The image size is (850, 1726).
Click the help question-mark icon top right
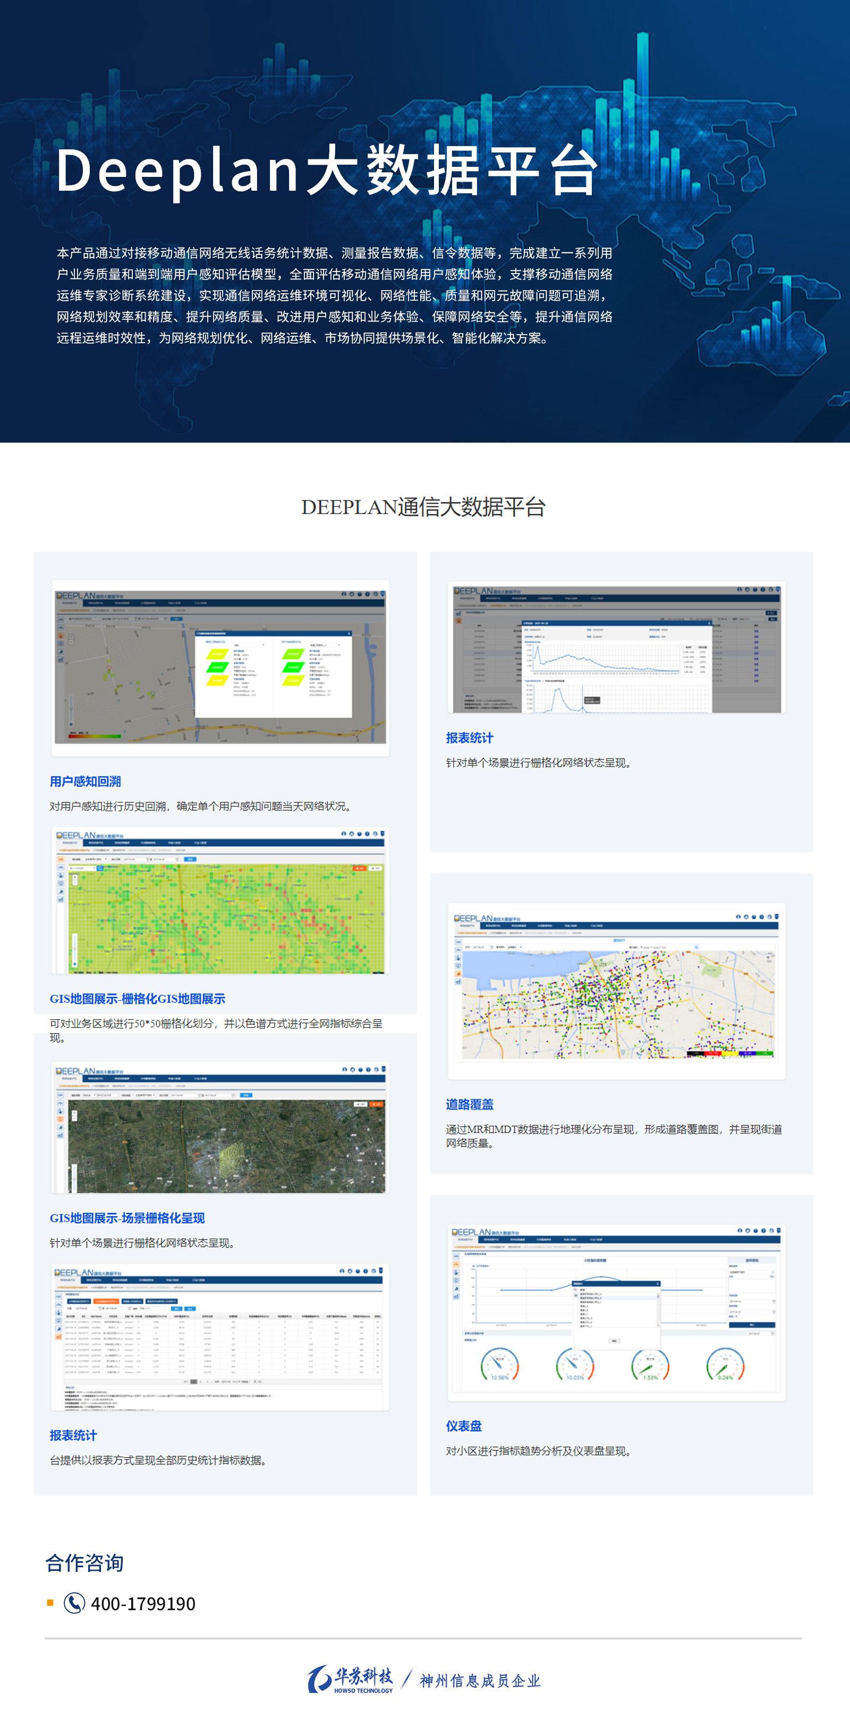(367, 594)
